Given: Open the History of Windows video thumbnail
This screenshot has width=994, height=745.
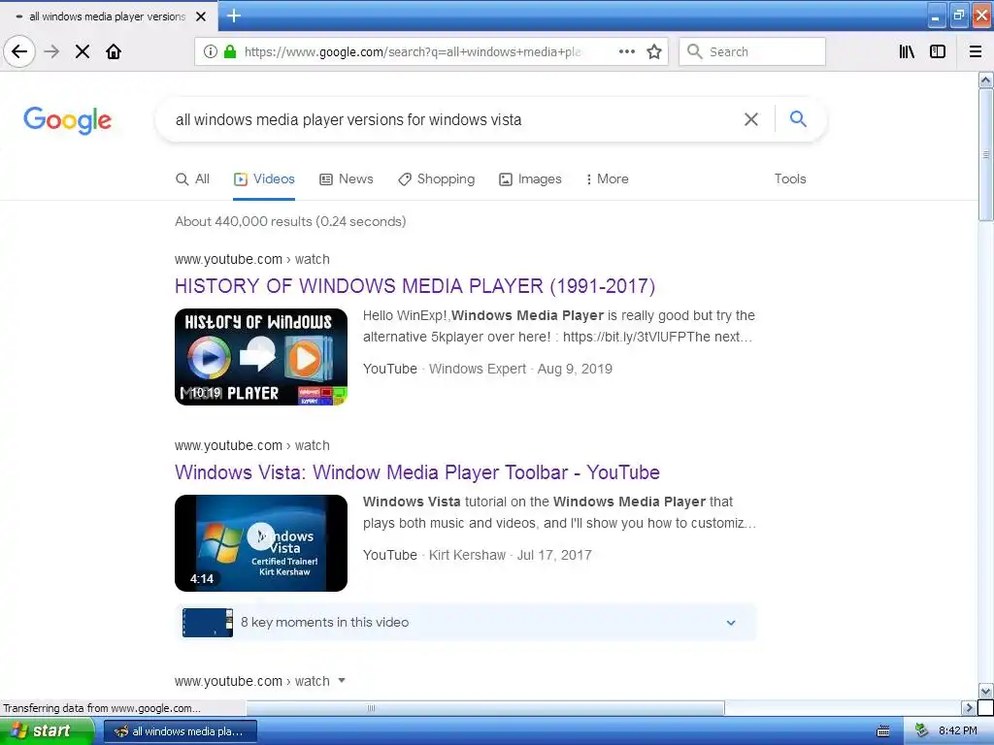Looking at the screenshot, I should tap(261, 357).
